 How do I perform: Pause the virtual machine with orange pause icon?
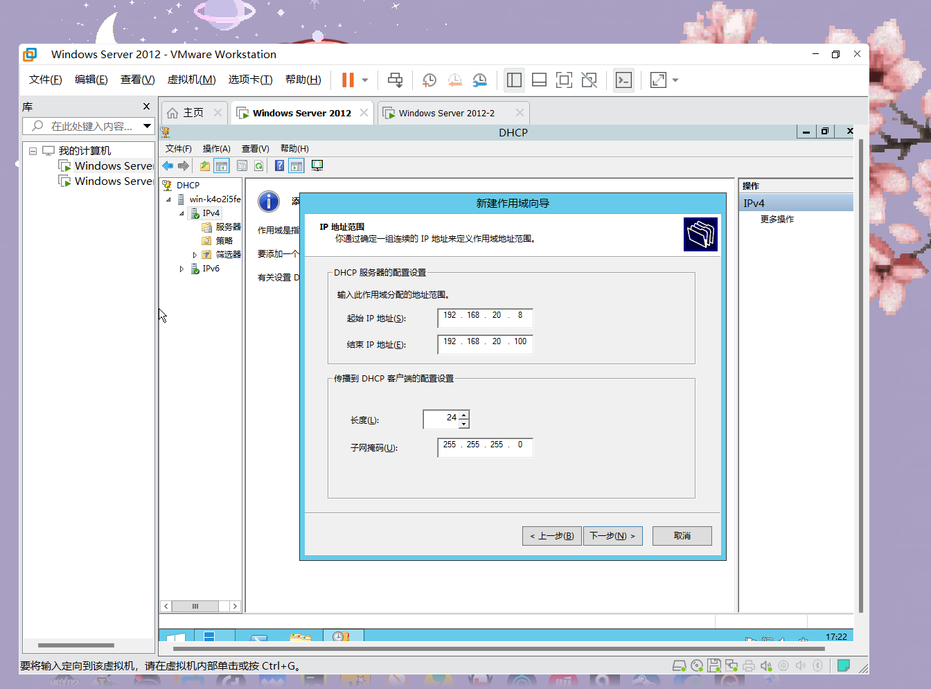pos(348,80)
